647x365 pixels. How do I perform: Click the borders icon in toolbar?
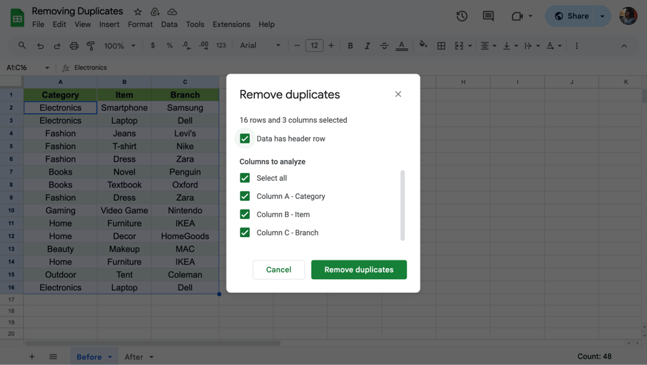point(441,46)
